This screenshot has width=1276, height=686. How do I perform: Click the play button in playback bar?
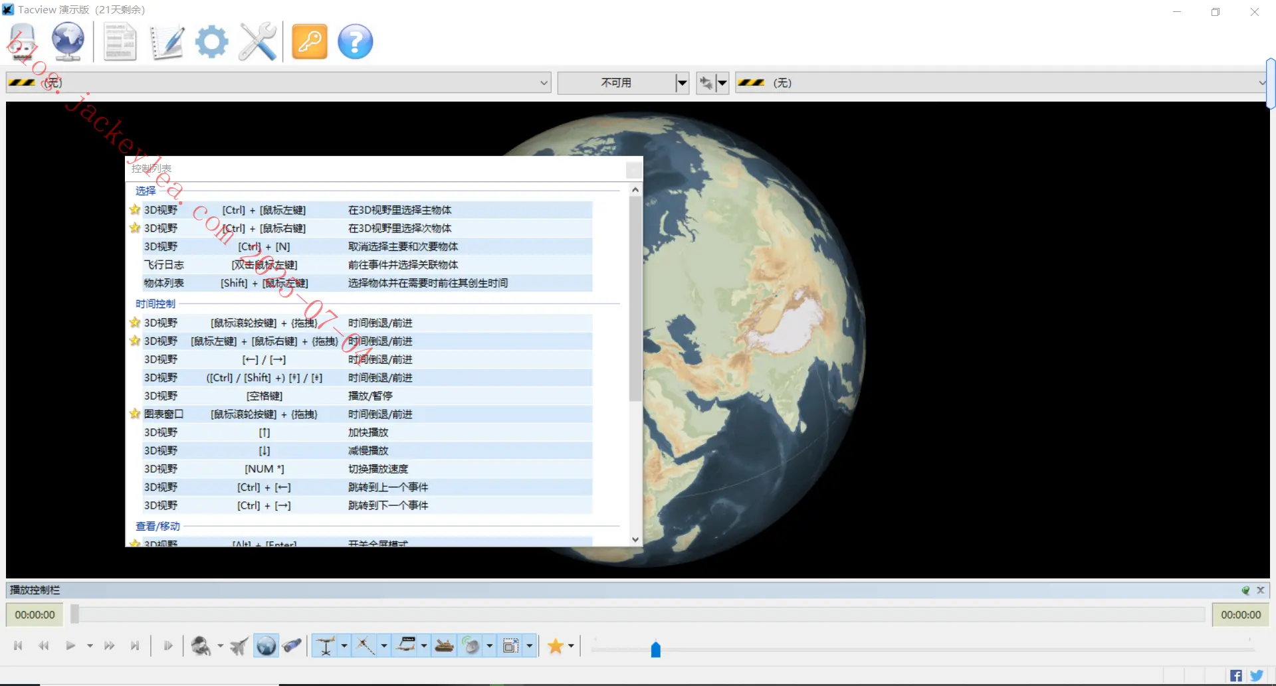tap(70, 645)
